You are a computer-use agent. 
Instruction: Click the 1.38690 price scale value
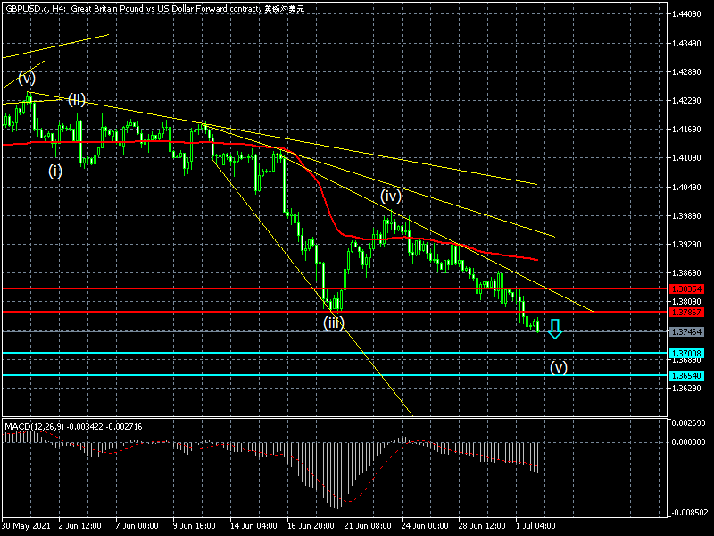click(x=686, y=273)
